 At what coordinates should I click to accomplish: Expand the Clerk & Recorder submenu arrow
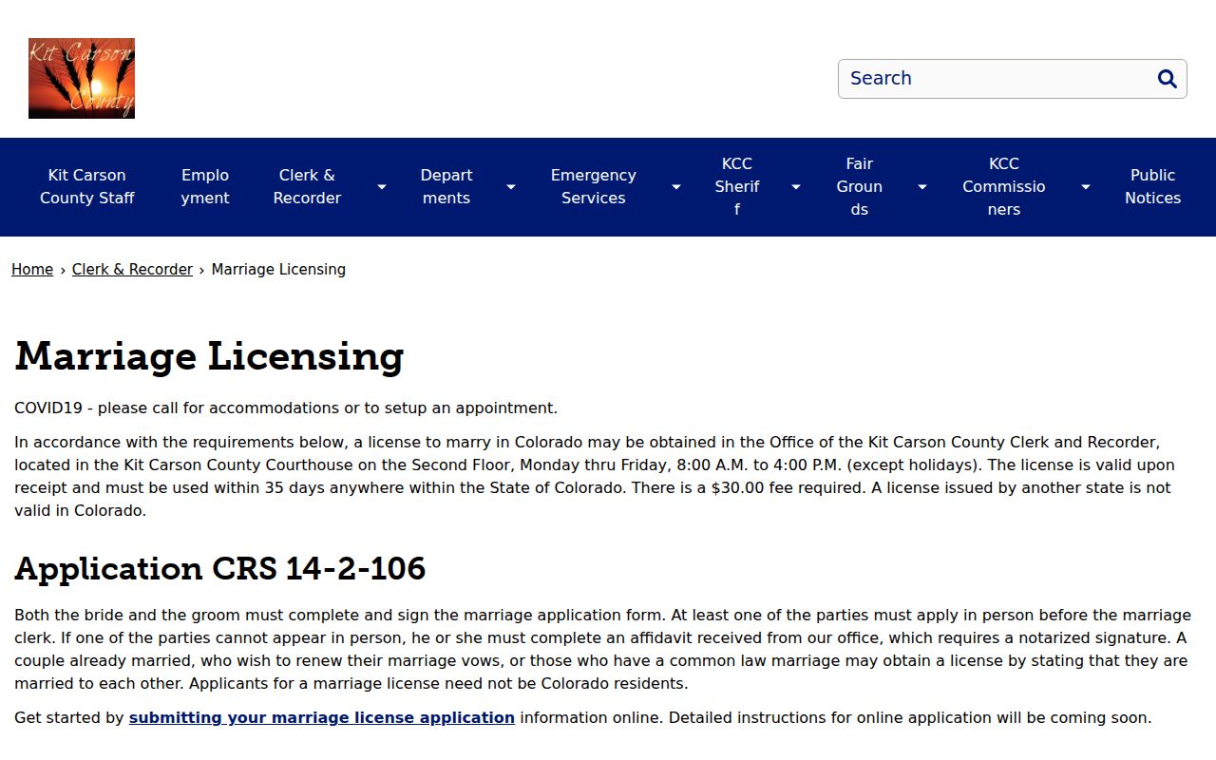[x=381, y=187]
